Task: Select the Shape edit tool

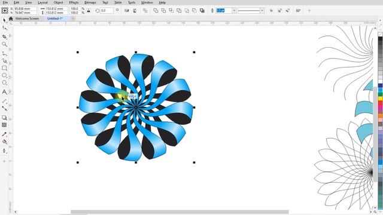Action: coord(4,28)
